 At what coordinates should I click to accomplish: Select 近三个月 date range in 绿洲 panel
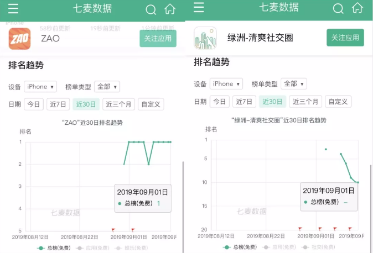tap(305, 102)
